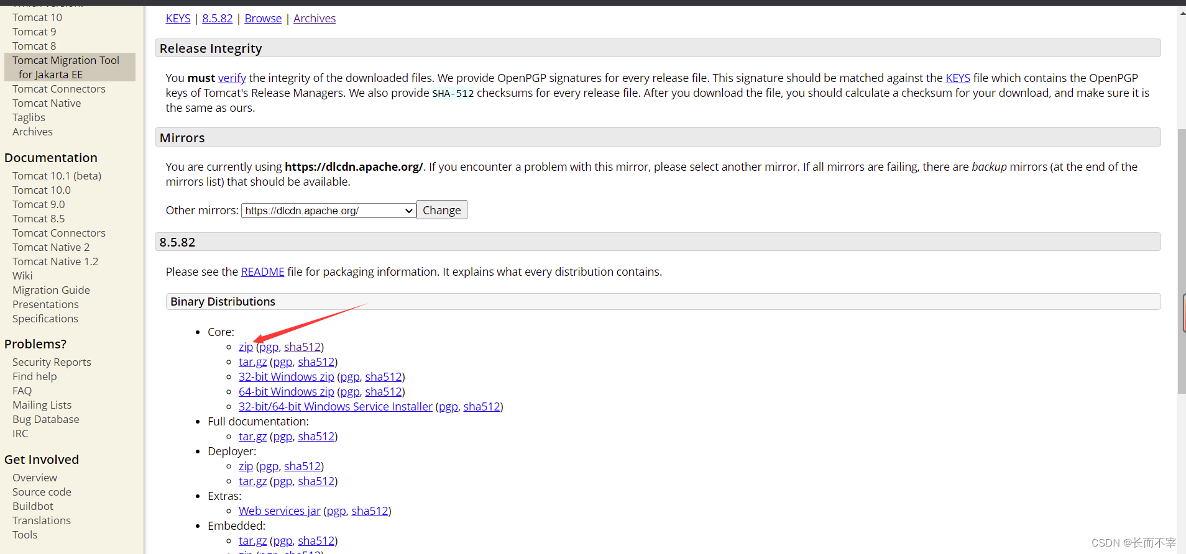This screenshot has height=554, width=1186.
Task: Open the IRC link
Action: click(20, 434)
